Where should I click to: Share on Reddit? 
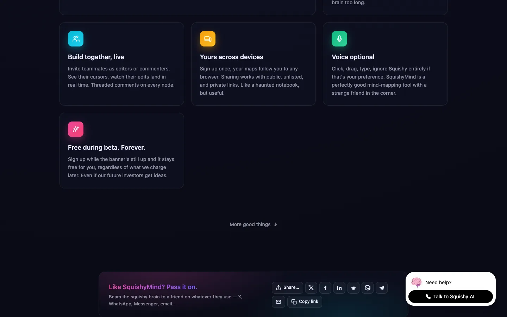point(353,288)
